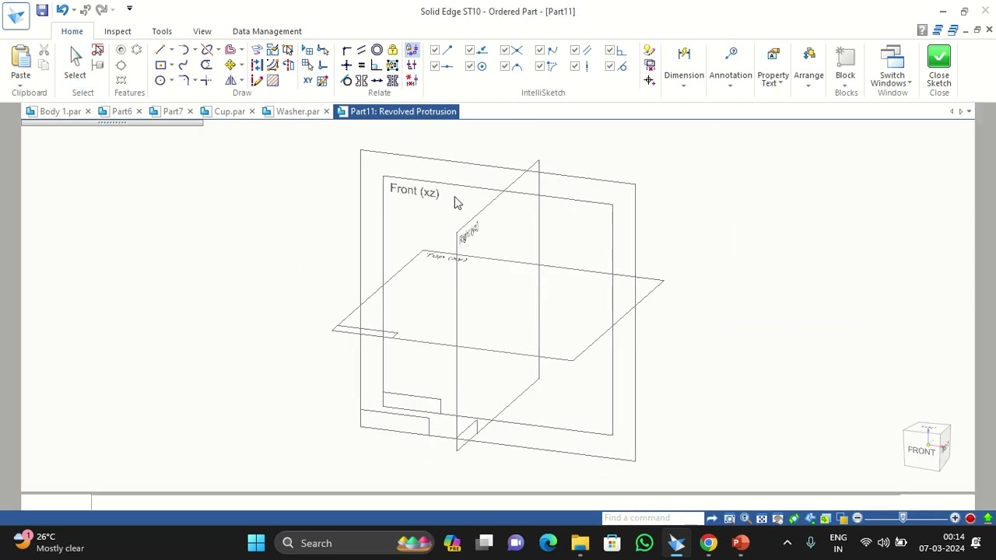Open the Arrange dropdown

808,84
